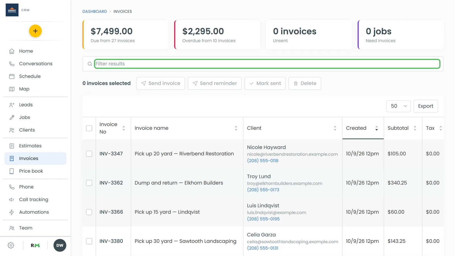Click the Send reminder button
This screenshot has height=256, width=455.
click(215, 83)
